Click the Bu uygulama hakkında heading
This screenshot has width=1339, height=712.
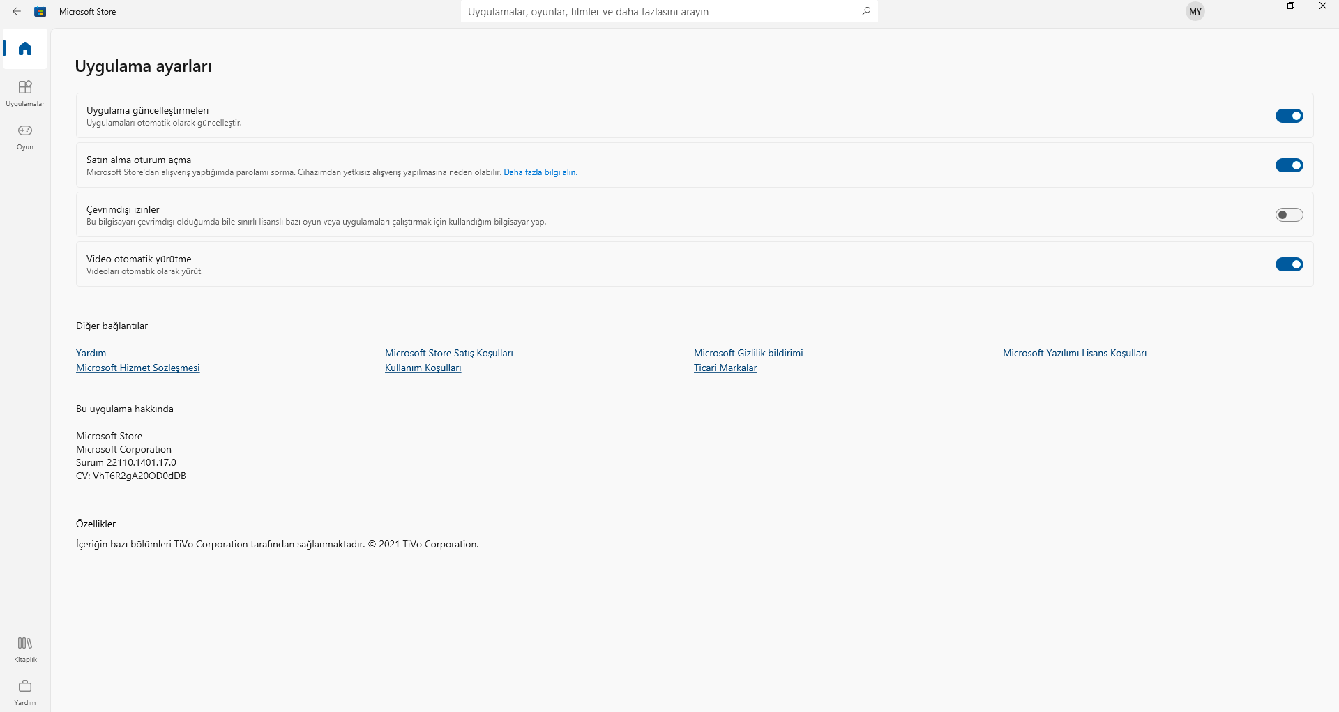click(125, 409)
